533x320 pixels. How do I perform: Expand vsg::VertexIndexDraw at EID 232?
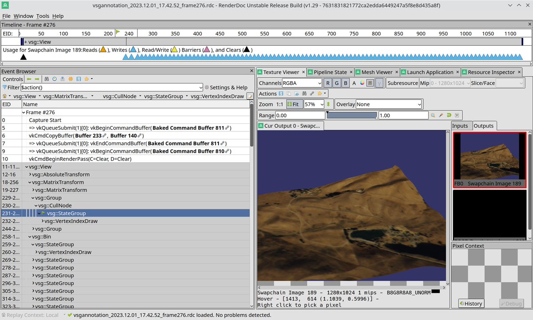point(43,221)
